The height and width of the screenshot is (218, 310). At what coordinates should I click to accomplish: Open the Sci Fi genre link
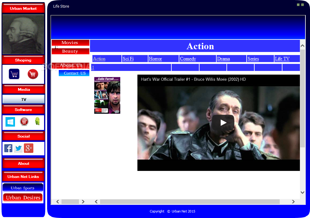click(128, 59)
